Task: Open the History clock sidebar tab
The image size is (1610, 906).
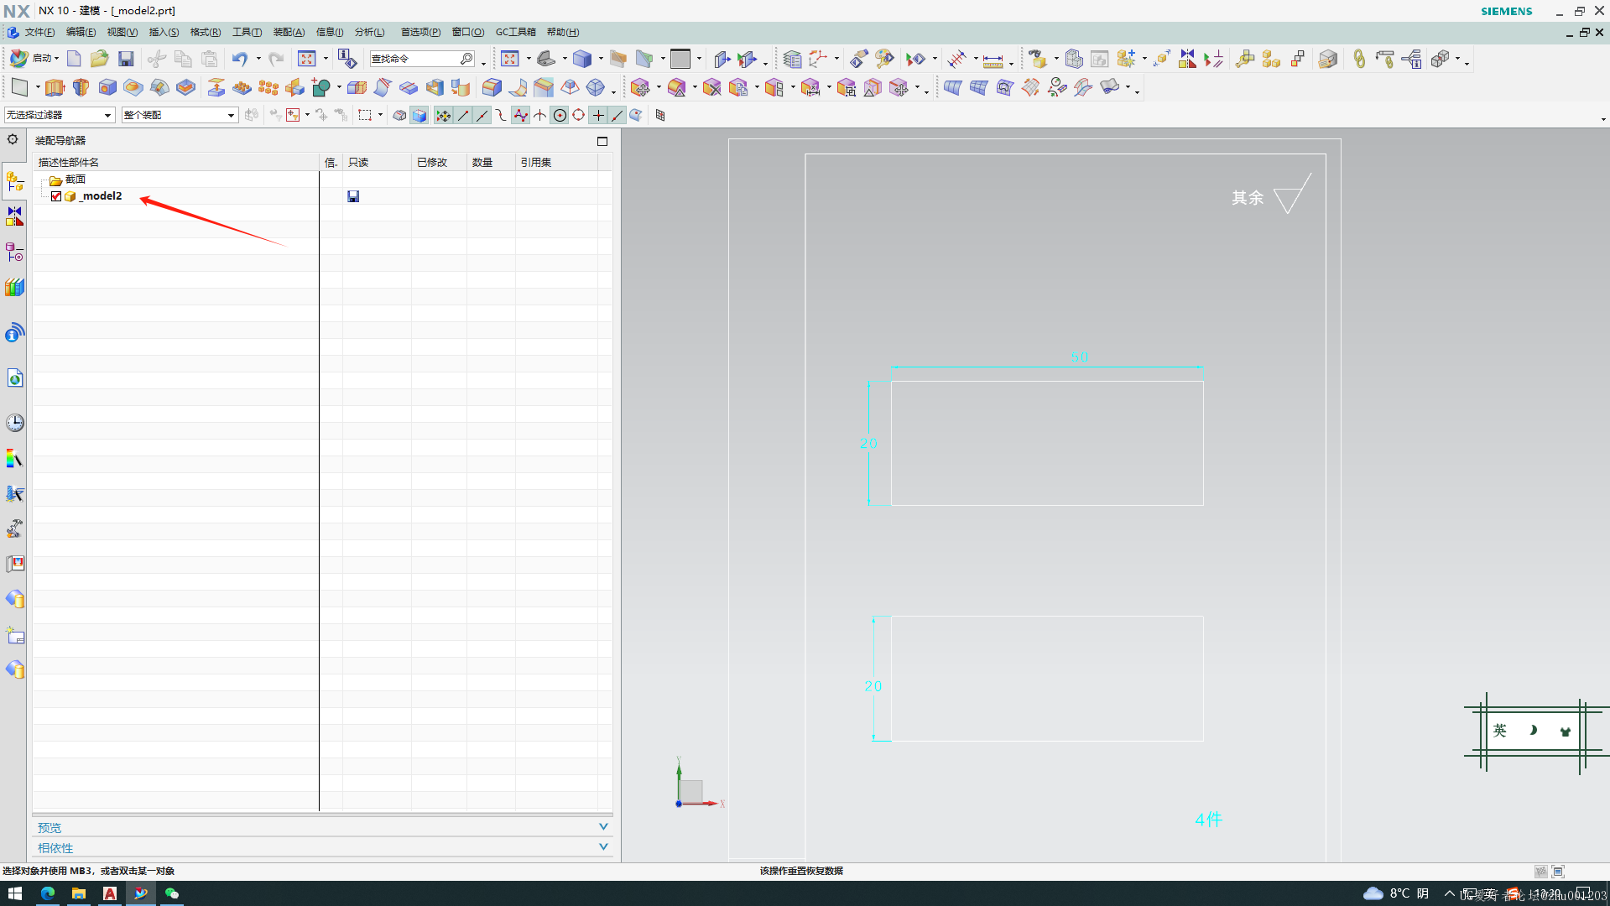Action: coord(14,422)
